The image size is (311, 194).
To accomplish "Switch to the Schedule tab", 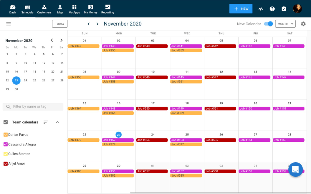I will tap(27, 9).
